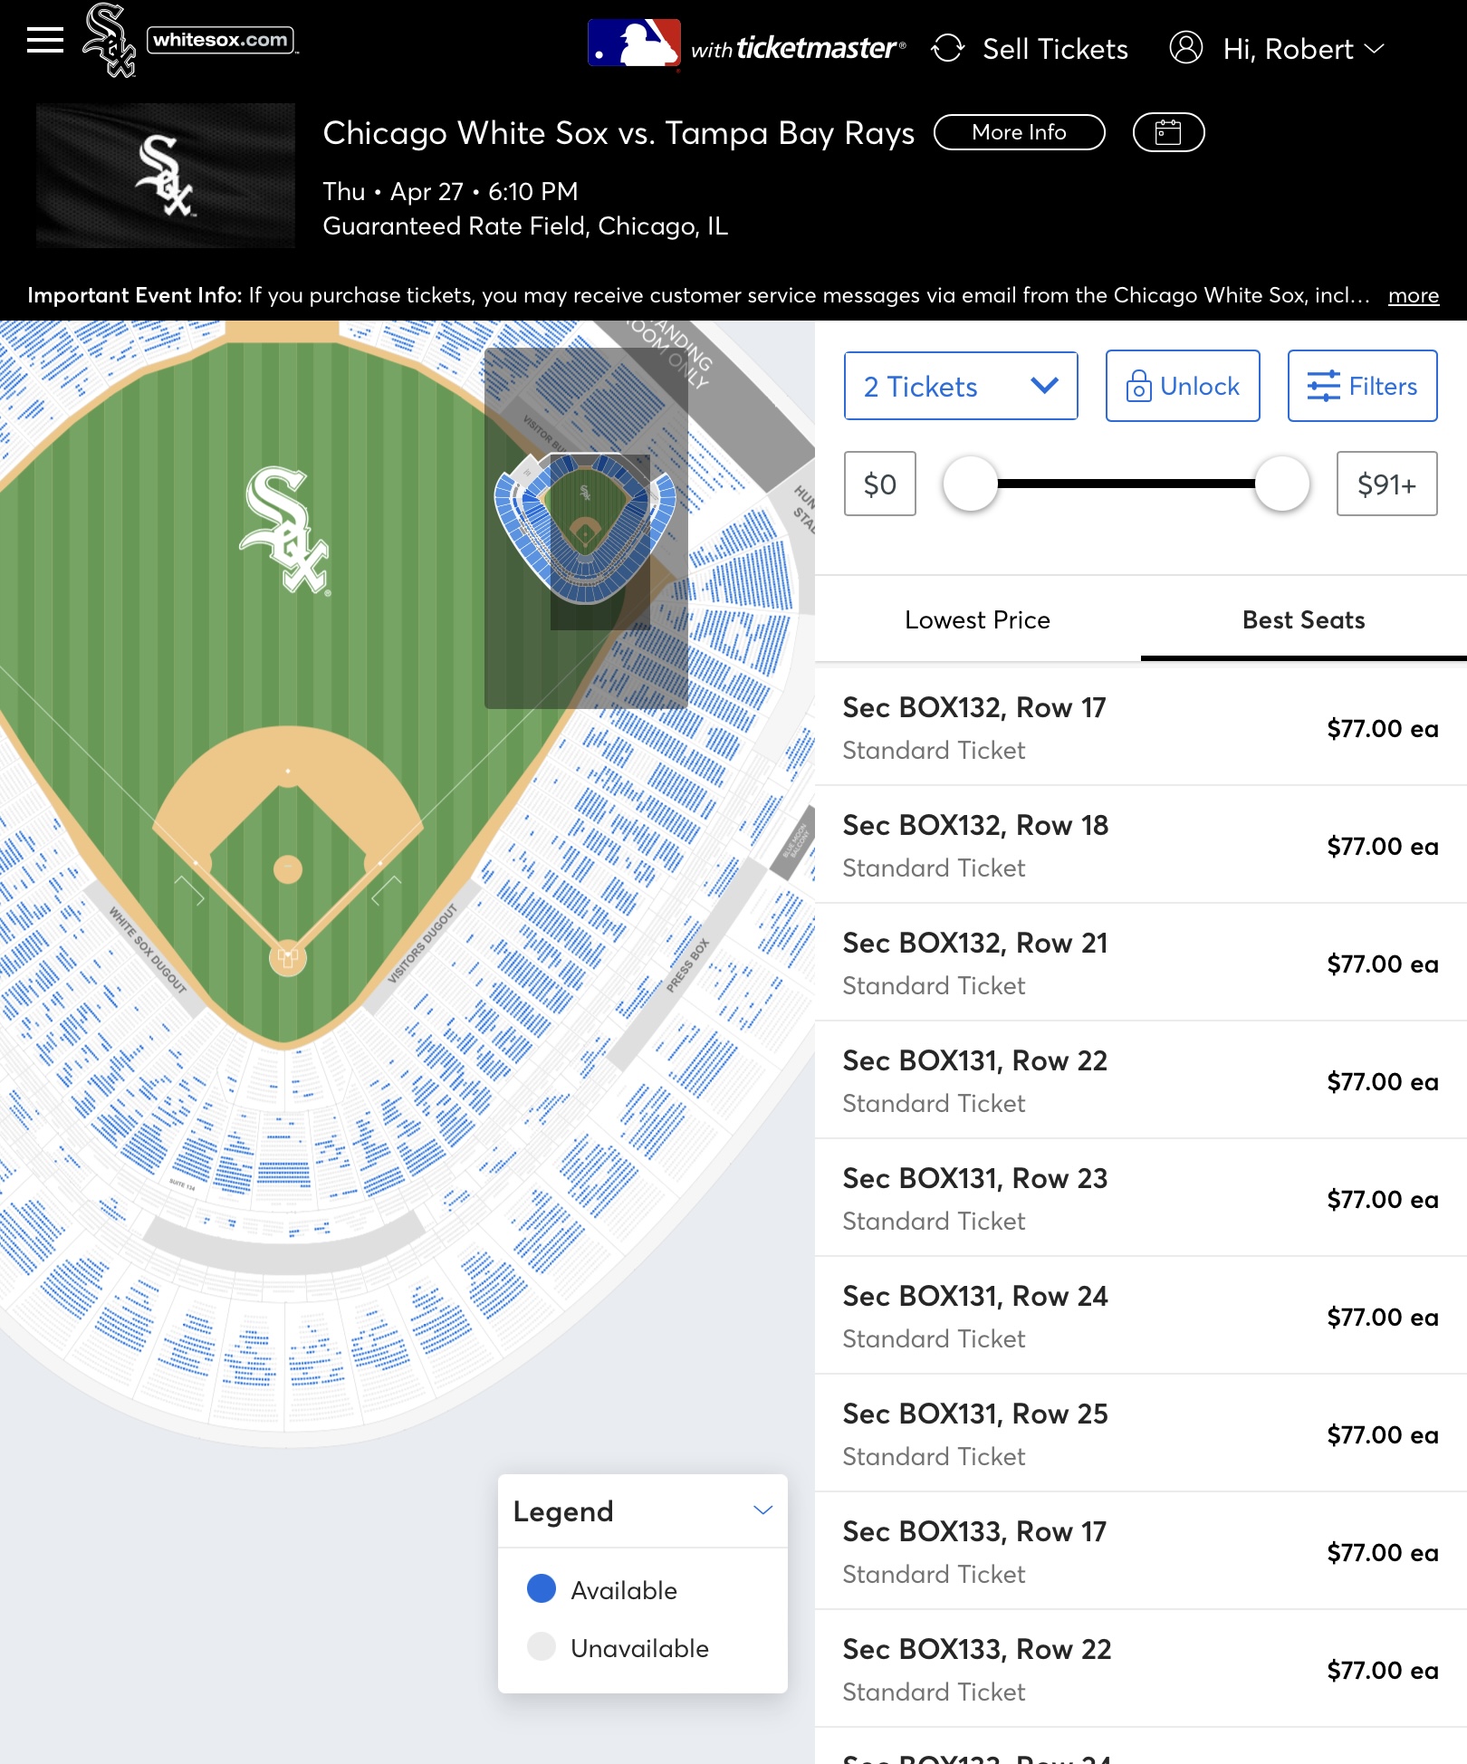Click the minimum price slider handle

[x=970, y=484]
